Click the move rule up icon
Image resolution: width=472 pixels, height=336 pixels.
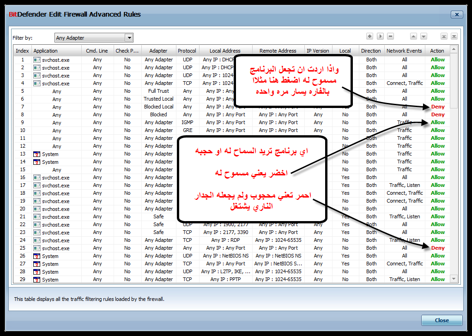(x=413, y=36)
